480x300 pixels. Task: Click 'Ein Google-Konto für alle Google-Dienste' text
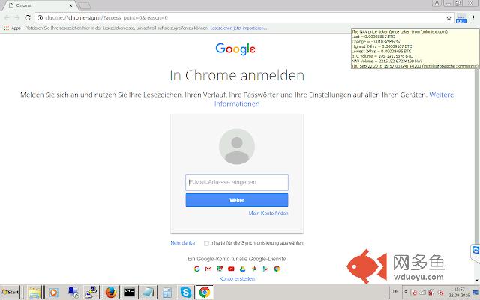[x=237, y=259]
